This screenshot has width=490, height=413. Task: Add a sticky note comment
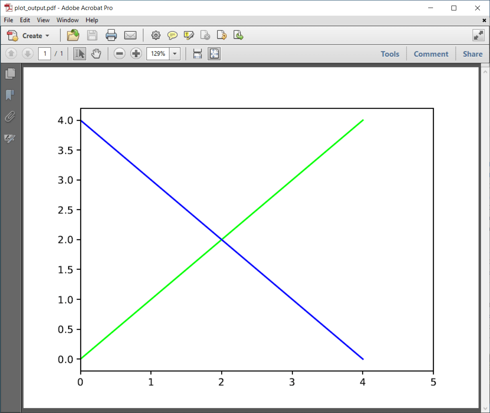[172, 35]
